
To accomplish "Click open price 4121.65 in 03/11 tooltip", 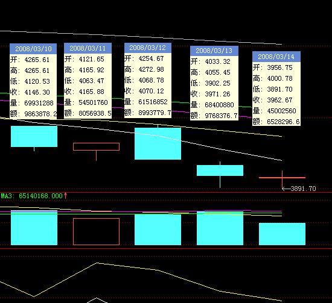I will click(91, 59).
